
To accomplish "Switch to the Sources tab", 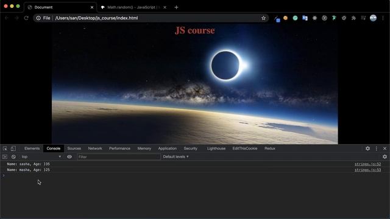I will tap(74, 148).
